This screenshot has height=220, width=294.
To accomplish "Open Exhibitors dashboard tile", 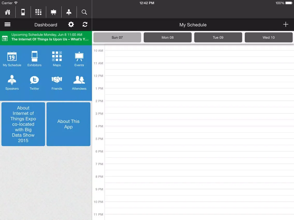I will click(34, 59).
